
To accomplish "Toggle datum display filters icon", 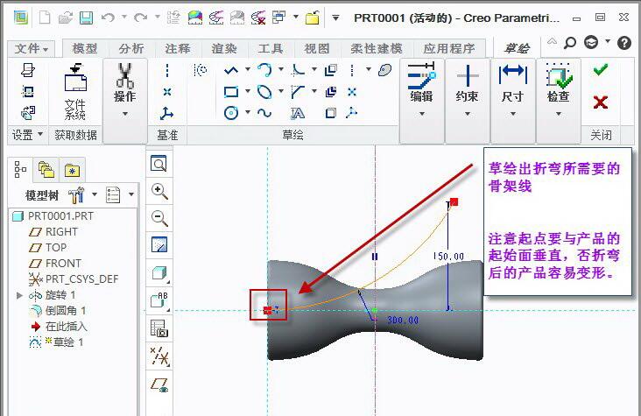I will (159, 356).
